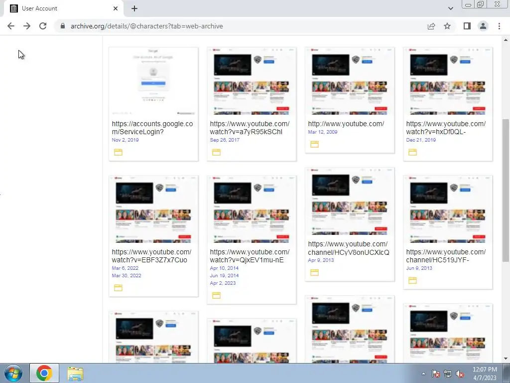The image size is (510, 383).
Task: Click the muted volume tray icon
Action: 460,374
